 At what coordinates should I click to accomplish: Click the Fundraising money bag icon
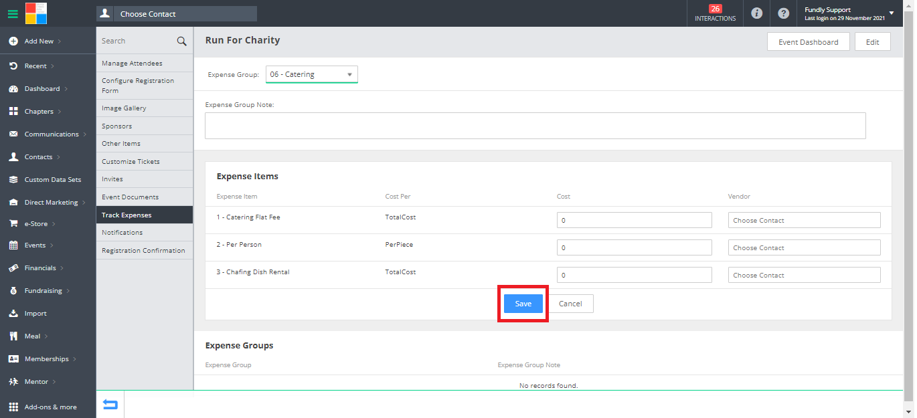[x=13, y=291]
